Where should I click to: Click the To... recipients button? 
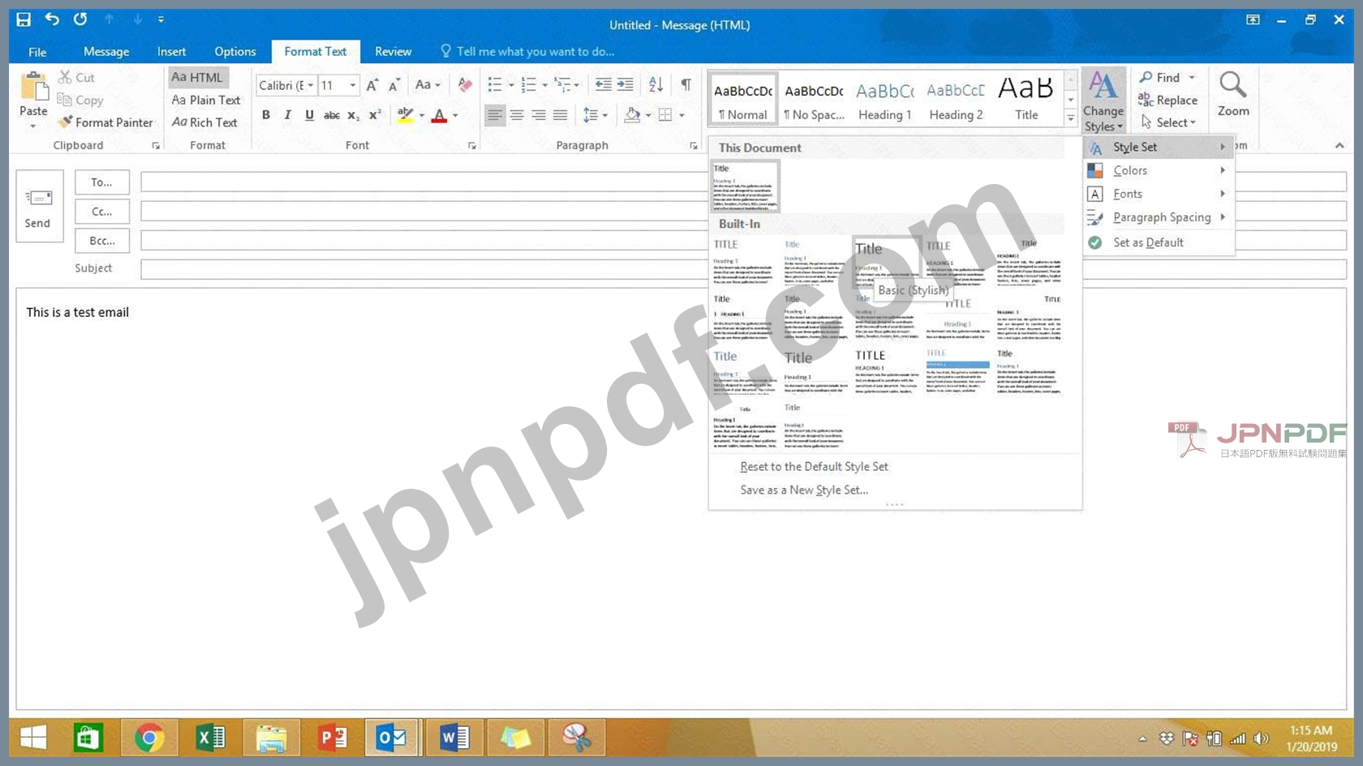(102, 182)
